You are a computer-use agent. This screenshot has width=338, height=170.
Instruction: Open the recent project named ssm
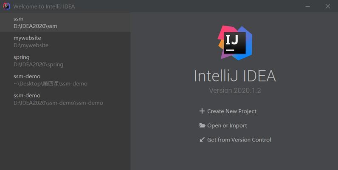coord(65,22)
